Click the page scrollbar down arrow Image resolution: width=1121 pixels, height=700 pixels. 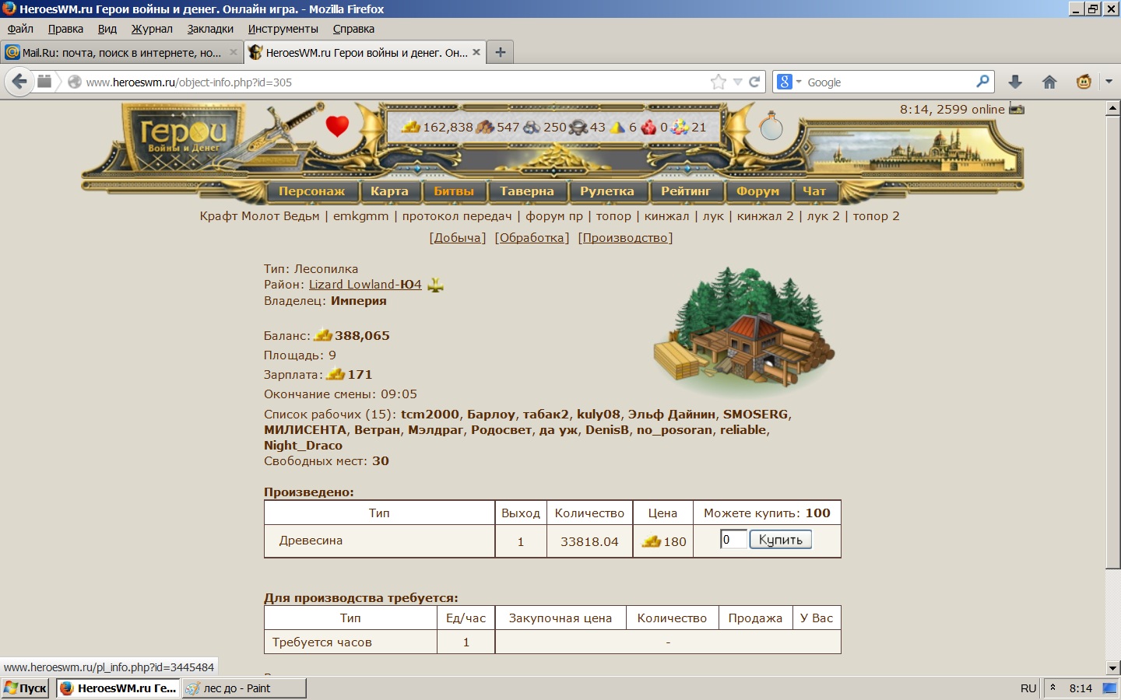pyautogui.click(x=1112, y=667)
